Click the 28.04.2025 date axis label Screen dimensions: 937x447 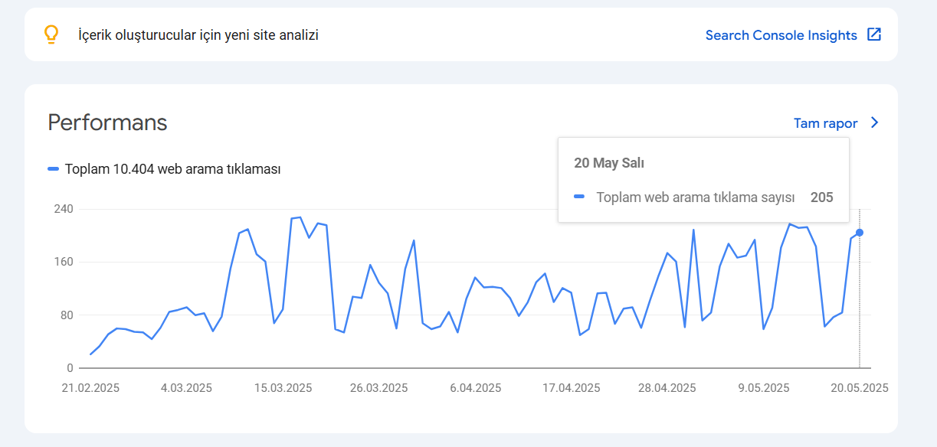coord(667,388)
